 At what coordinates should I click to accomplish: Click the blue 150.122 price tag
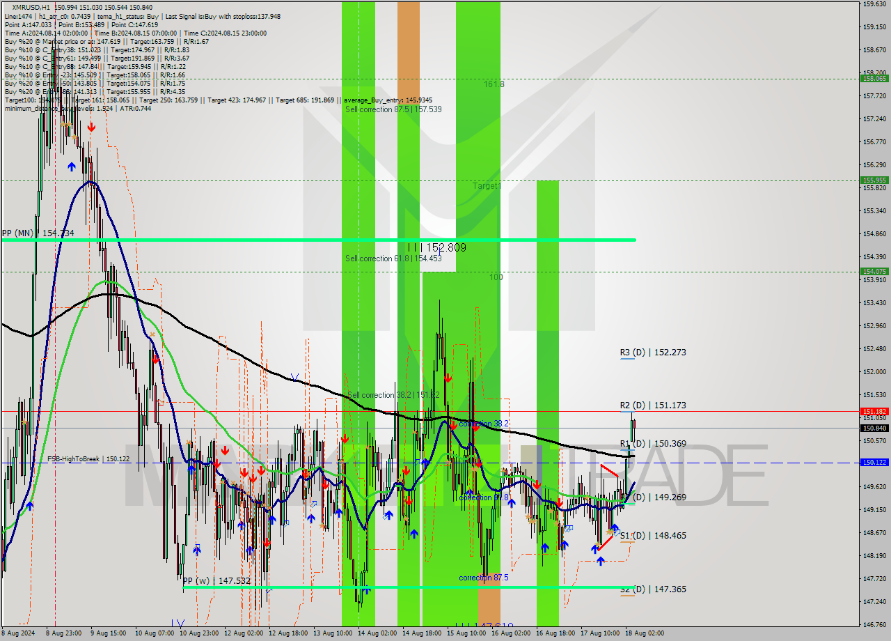pos(874,462)
